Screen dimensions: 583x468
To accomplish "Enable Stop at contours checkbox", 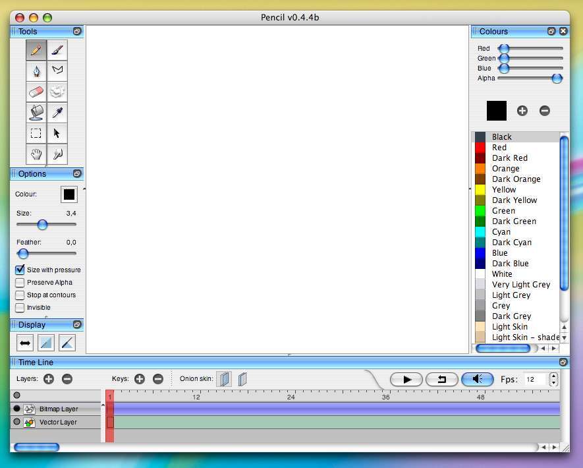I will (x=20, y=295).
